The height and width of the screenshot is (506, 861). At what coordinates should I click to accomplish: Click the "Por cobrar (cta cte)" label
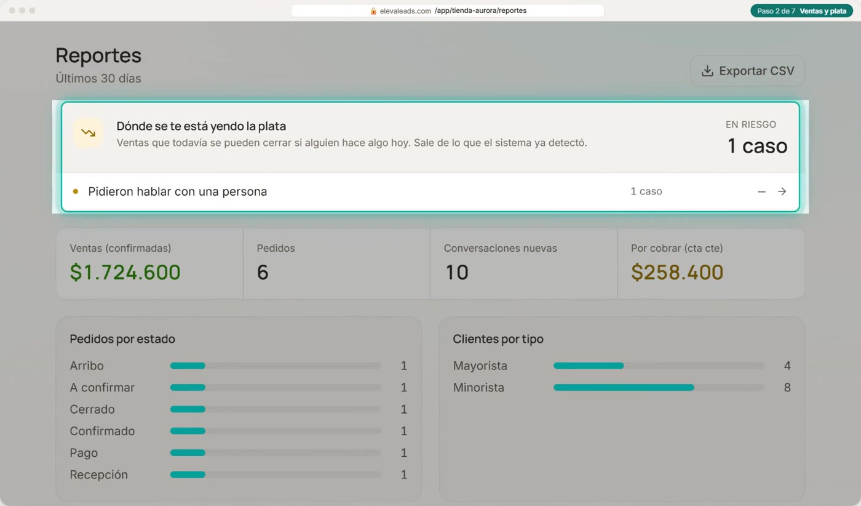[677, 248]
